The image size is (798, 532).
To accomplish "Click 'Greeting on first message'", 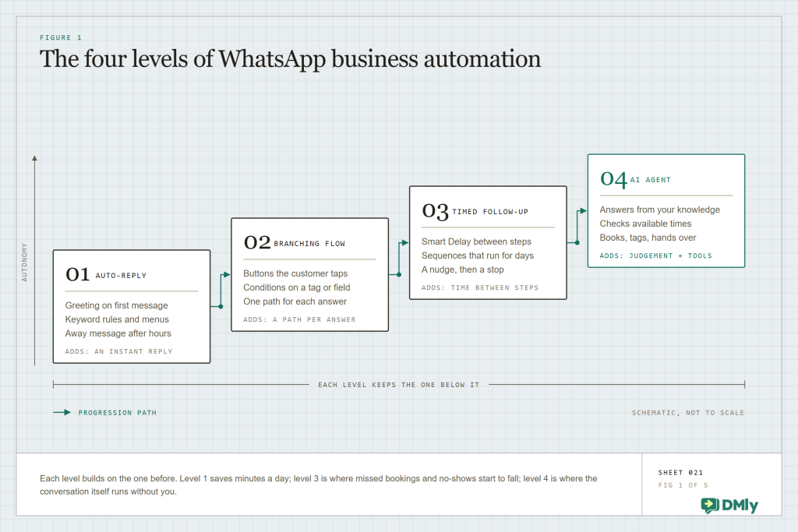I will [x=117, y=305].
